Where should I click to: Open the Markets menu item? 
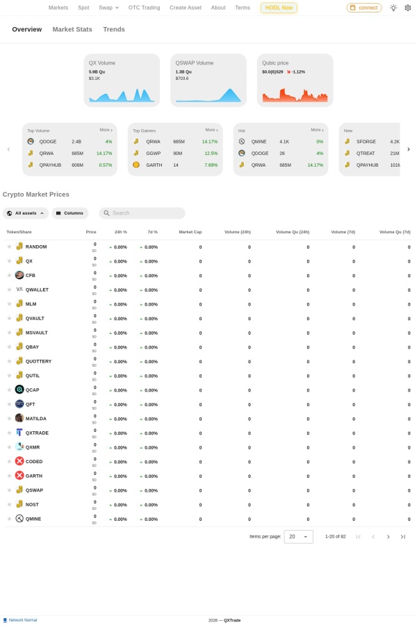[x=58, y=8]
